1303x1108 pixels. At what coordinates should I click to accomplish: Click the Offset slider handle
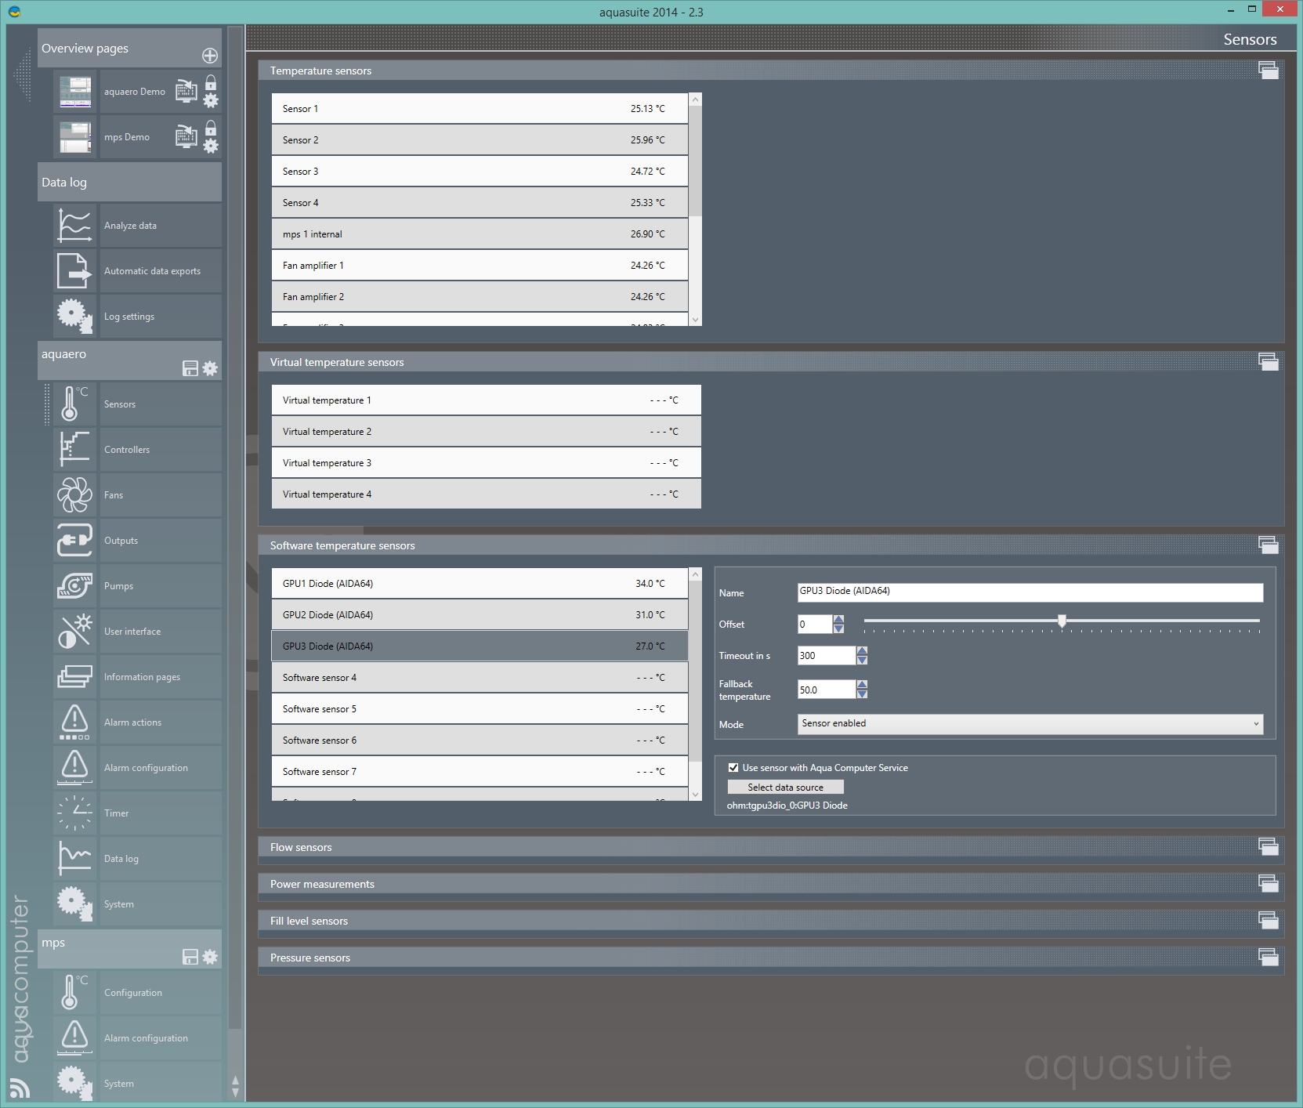pos(1062,621)
